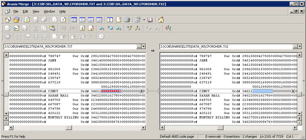Viewport: 306px width, 140px height.
Task: Click the paste clipboard icon
Action: (52, 28)
